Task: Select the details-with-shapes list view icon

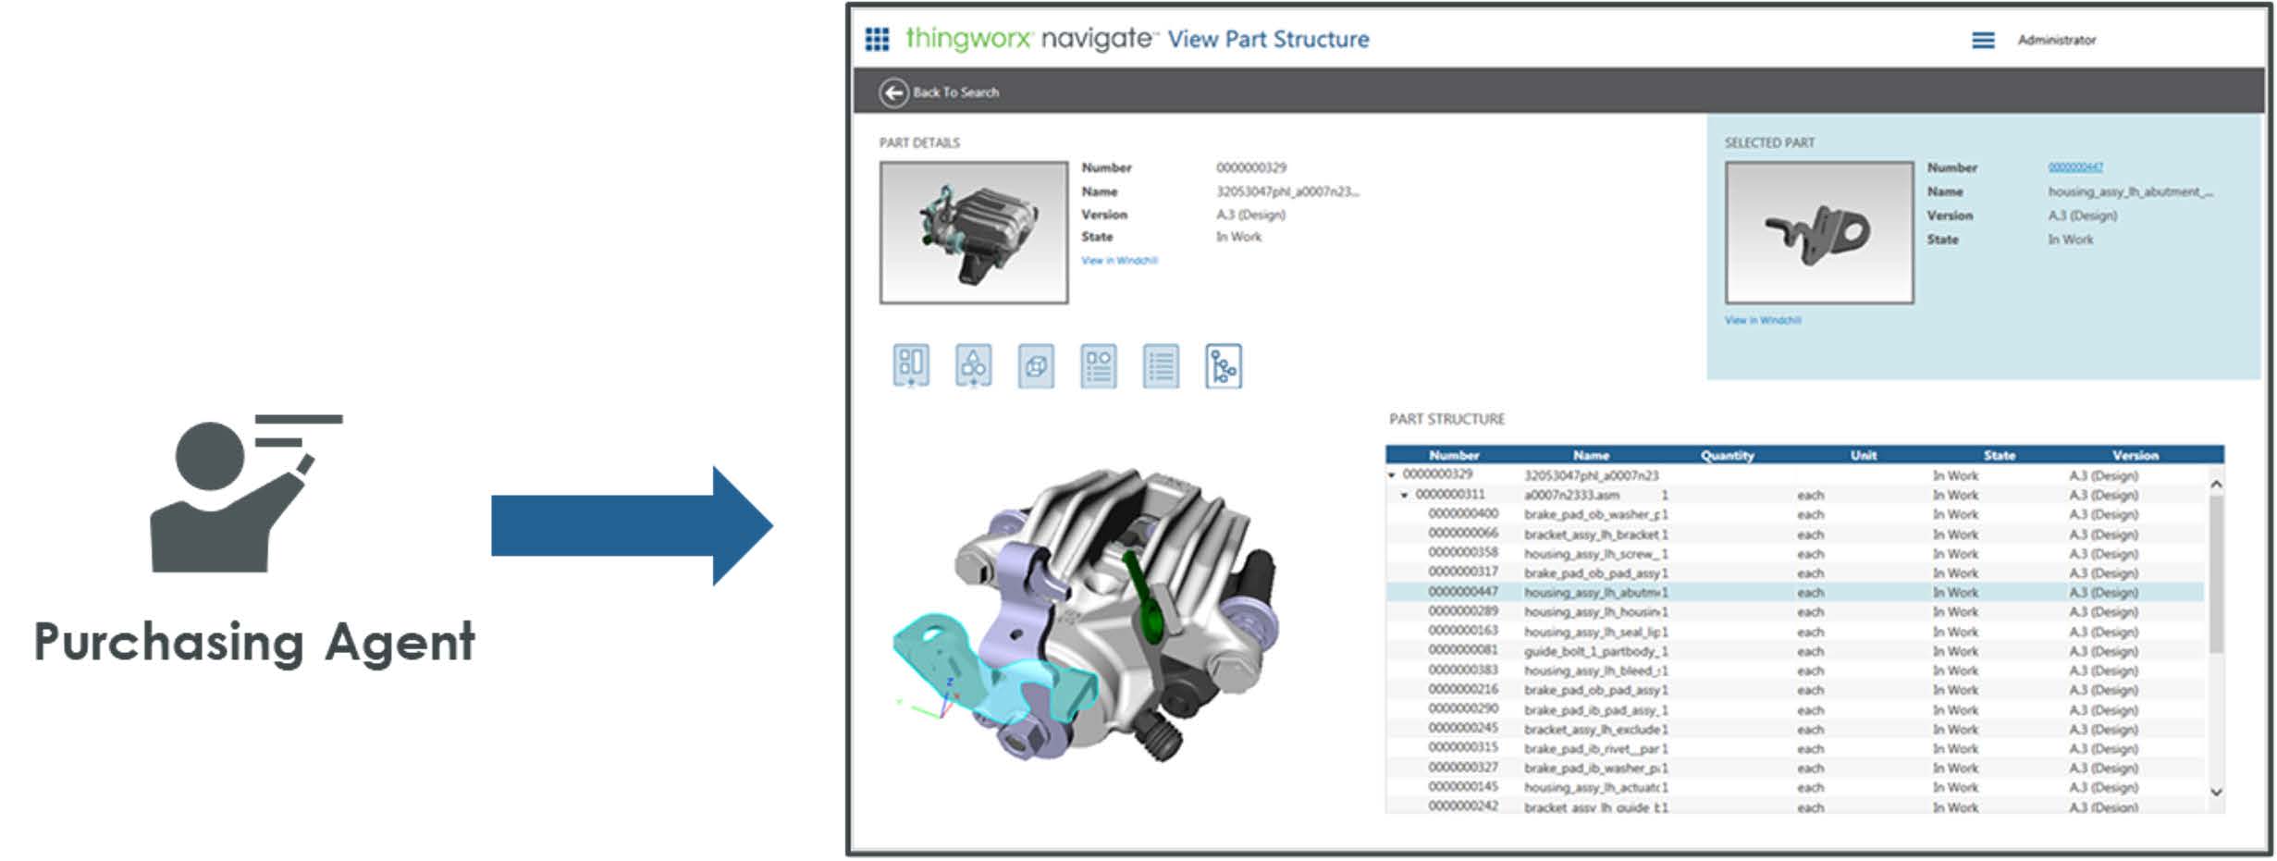Action: coord(1098,366)
